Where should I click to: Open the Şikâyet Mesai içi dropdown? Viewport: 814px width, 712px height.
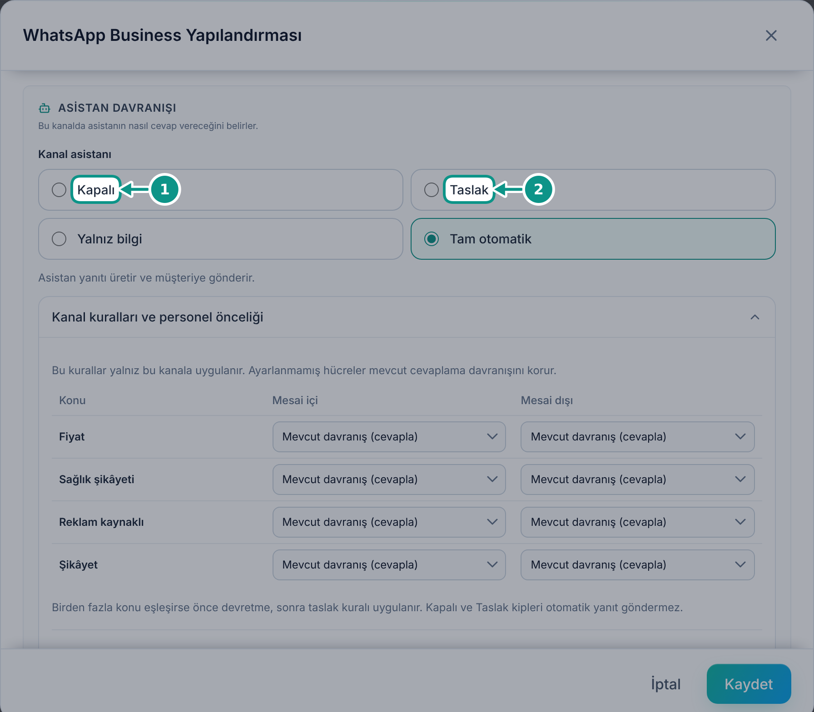point(389,565)
